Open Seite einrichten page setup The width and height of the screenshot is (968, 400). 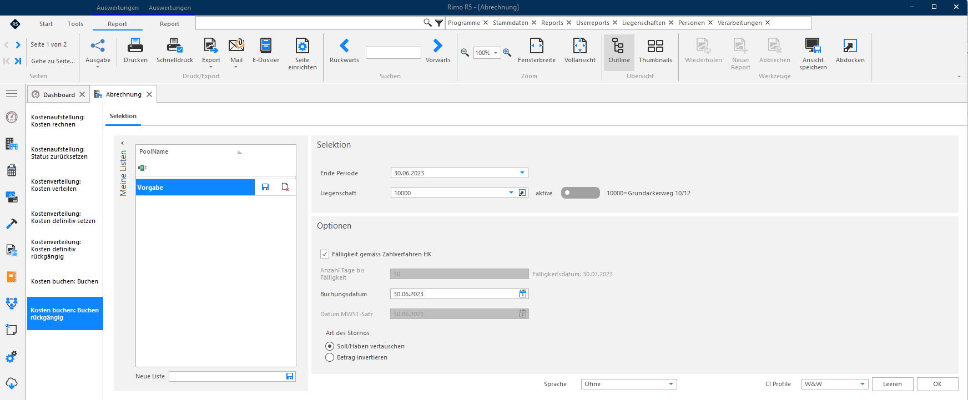pyautogui.click(x=302, y=45)
